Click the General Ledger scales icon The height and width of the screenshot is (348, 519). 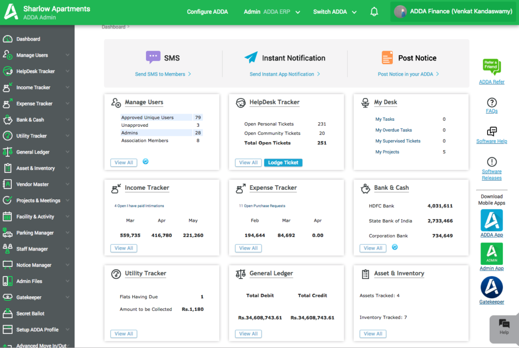pyautogui.click(x=241, y=274)
